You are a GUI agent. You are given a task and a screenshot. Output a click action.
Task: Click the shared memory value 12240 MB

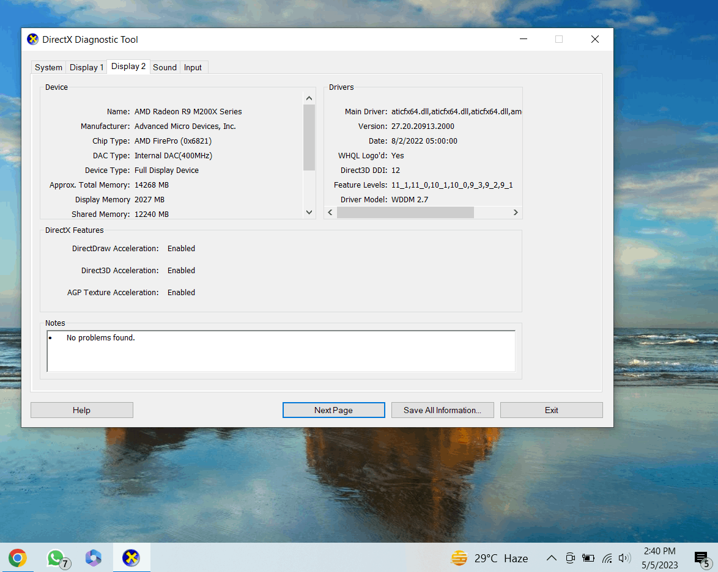coord(152,214)
